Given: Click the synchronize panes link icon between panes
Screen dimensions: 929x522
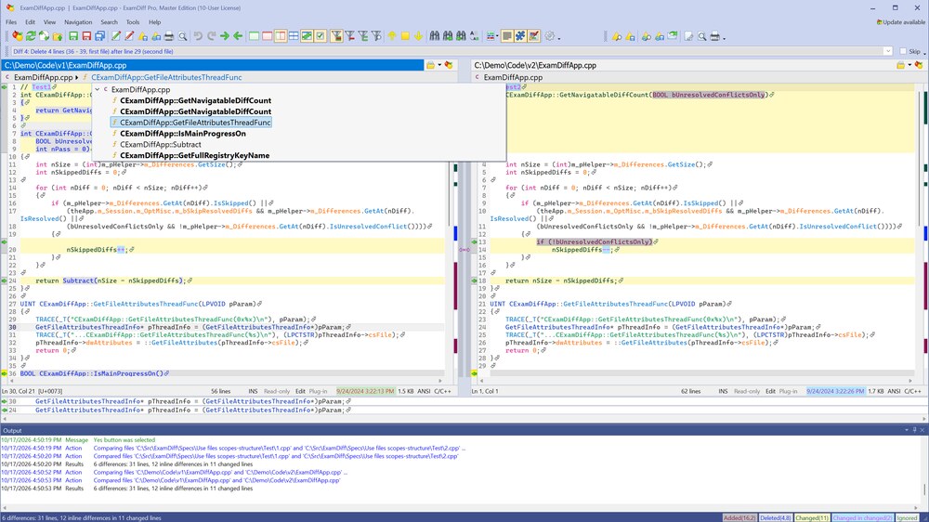Looking at the screenshot, I should tap(464, 250).
